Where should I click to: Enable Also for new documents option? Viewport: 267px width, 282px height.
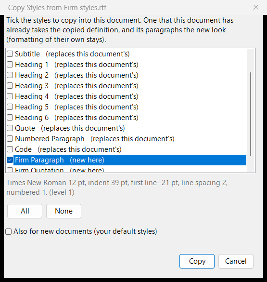pyautogui.click(x=9, y=231)
